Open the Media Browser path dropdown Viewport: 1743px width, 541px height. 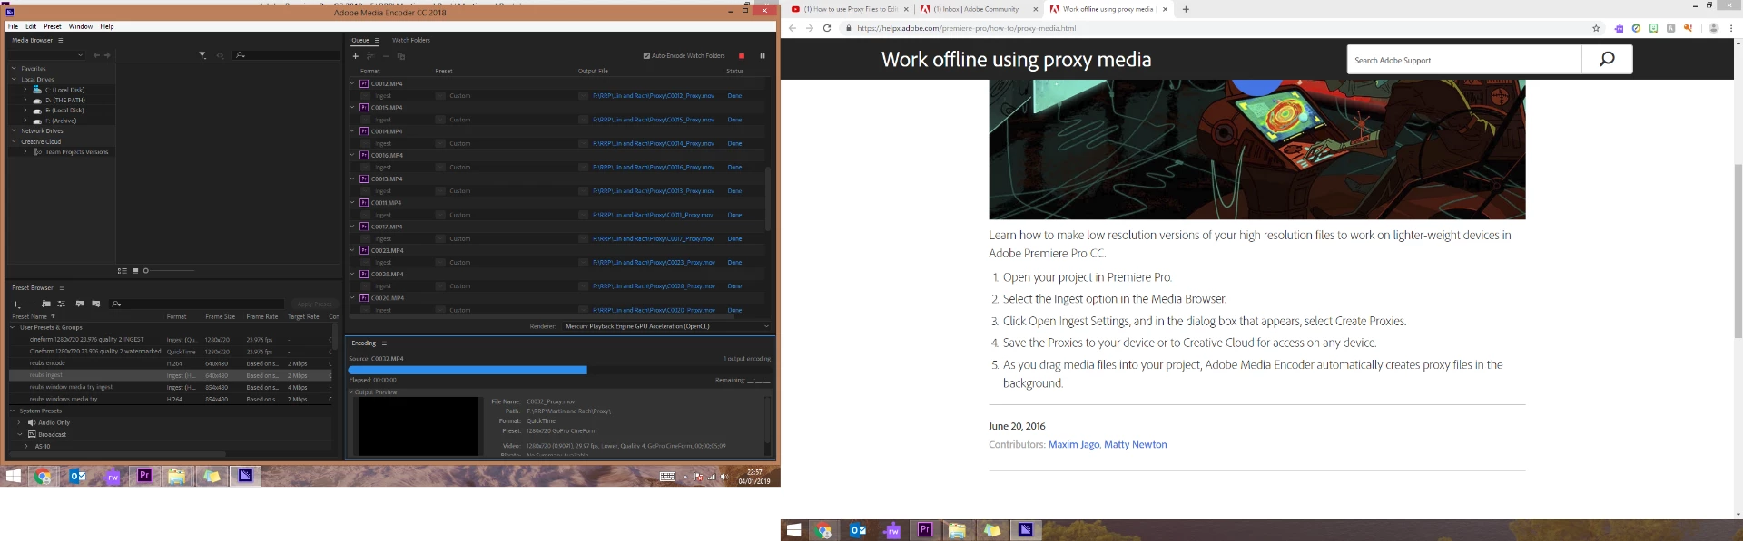coord(46,55)
